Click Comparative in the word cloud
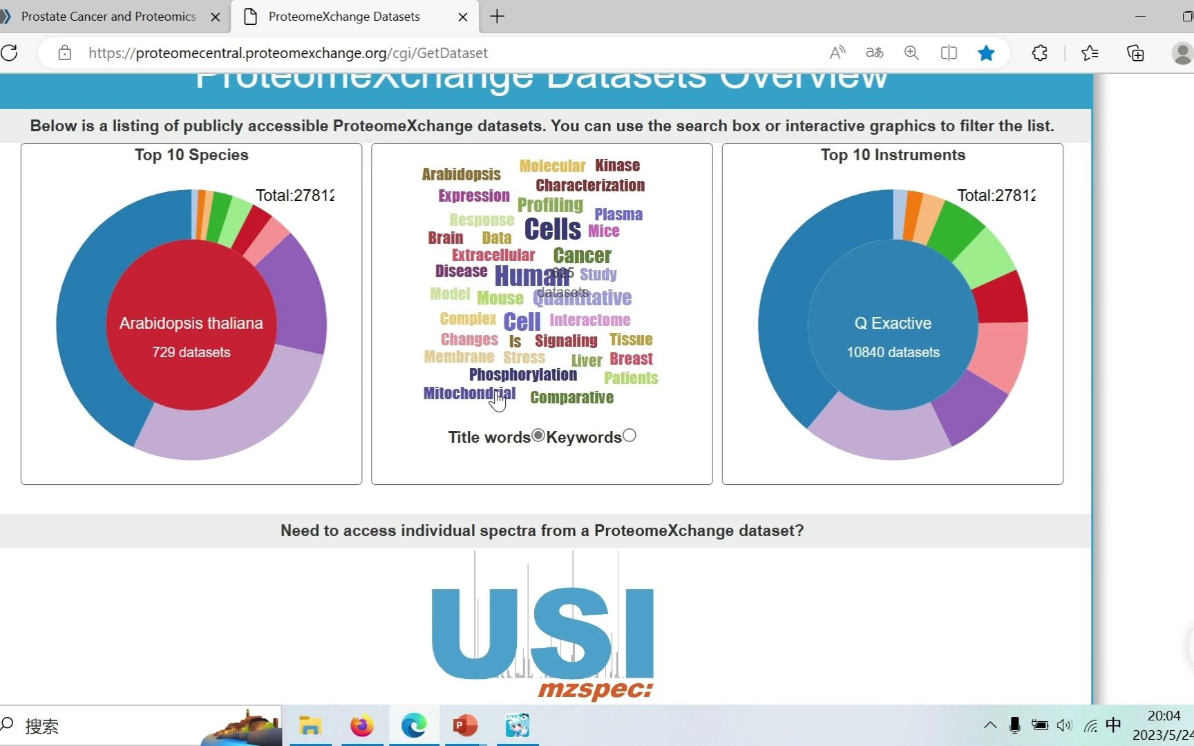 point(572,397)
